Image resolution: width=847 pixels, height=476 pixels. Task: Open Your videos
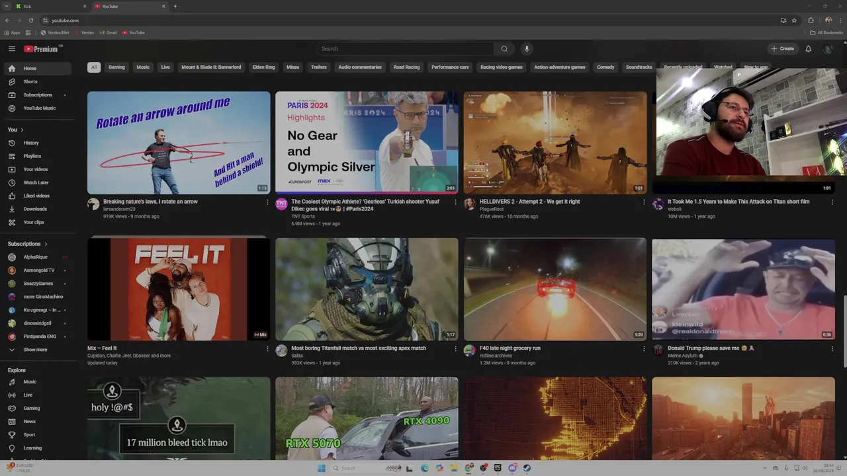(x=40, y=169)
